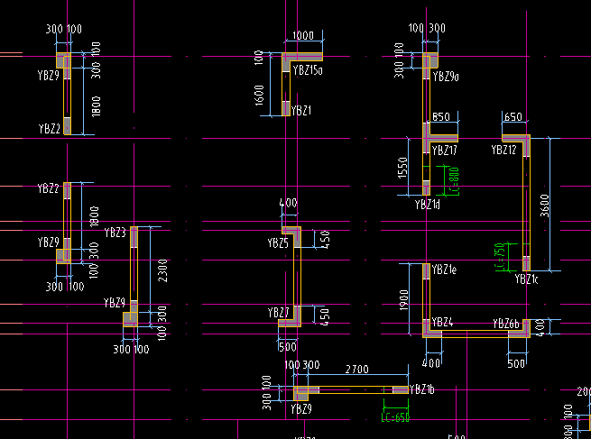This screenshot has width=591, height=439.
Task: Select the 2700 dimension text
Action: point(357,370)
